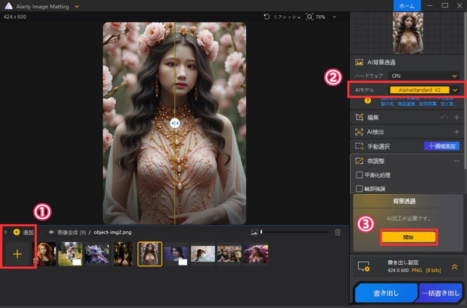Click the undo arrow in 編集 row
This screenshot has width=467, height=308.
(444, 117)
